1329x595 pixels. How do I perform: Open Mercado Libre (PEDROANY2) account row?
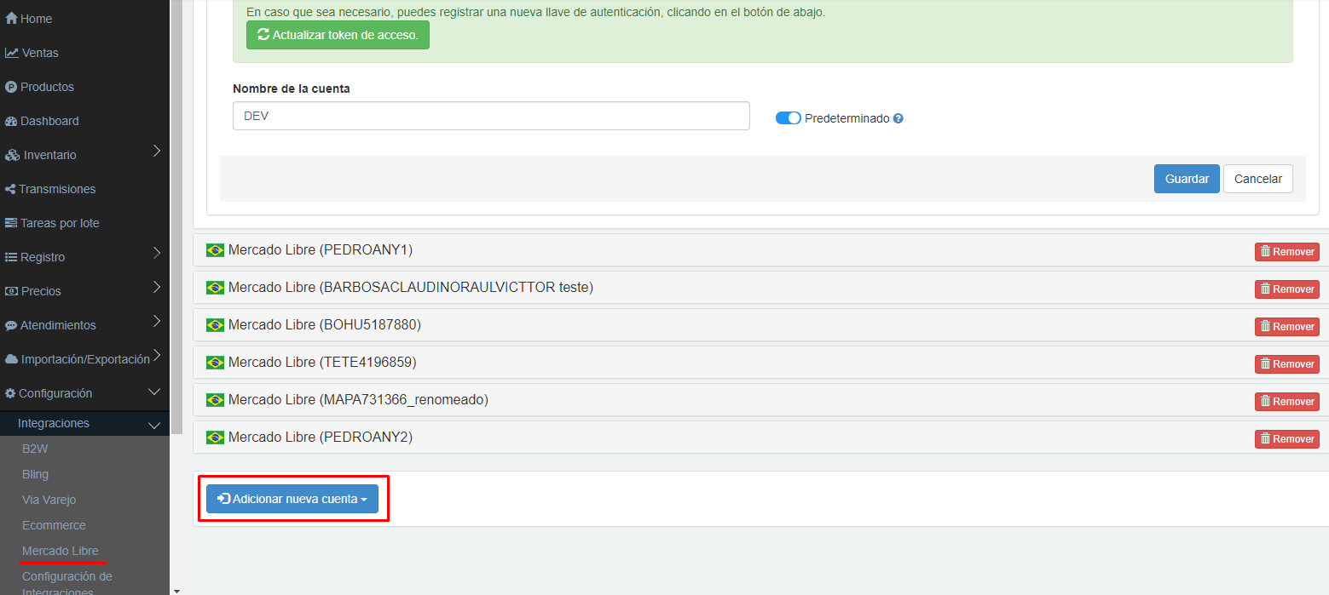point(760,438)
